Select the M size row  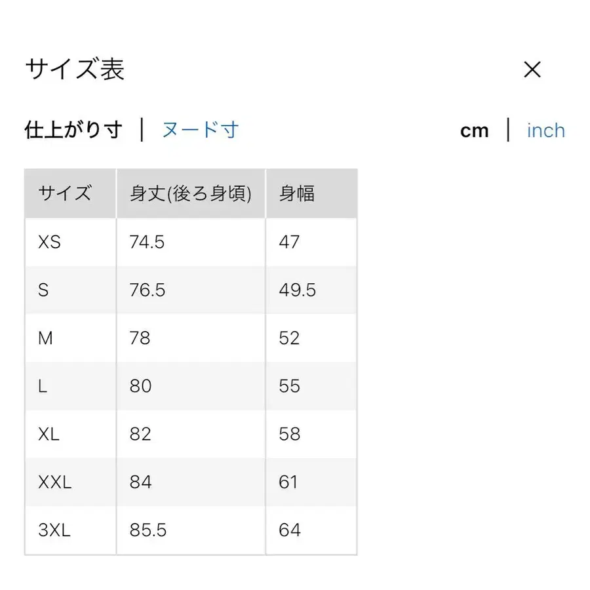46,338
